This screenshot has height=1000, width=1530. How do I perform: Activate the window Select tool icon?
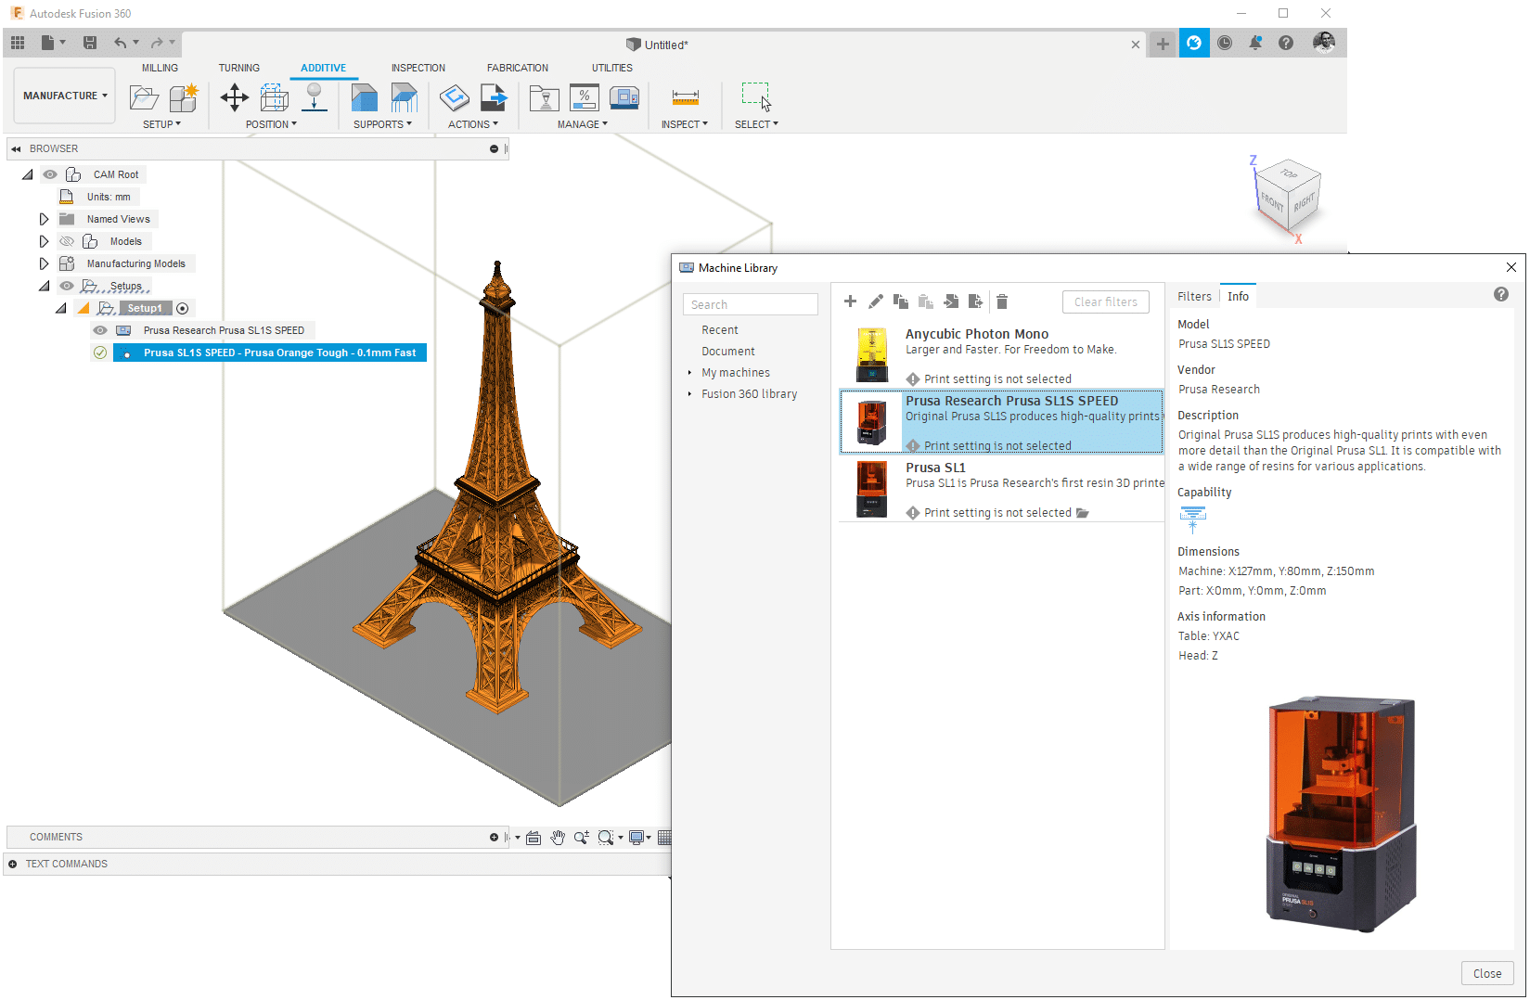pos(756,96)
